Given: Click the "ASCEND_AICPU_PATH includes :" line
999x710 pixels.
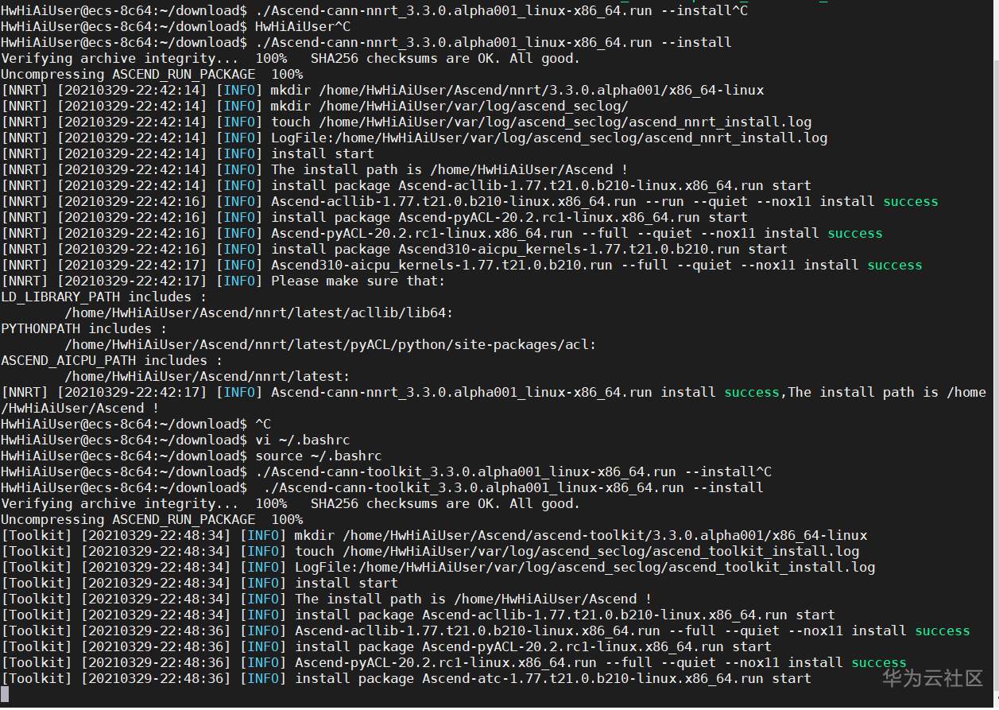Looking at the screenshot, I should pos(112,360).
